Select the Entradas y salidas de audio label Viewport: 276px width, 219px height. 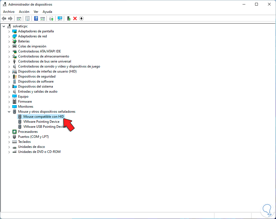pyautogui.click(x=38, y=92)
